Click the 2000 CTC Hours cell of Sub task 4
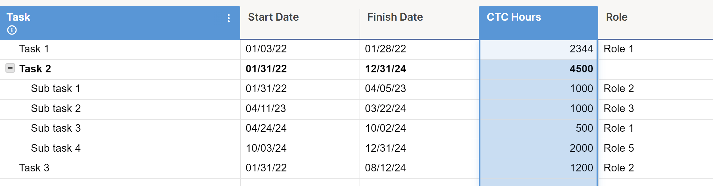Screen dimensions: 713x186 point(582,148)
